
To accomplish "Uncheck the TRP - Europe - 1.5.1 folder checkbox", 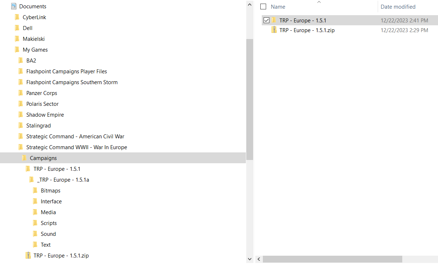I will pyautogui.click(x=266, y=20).
